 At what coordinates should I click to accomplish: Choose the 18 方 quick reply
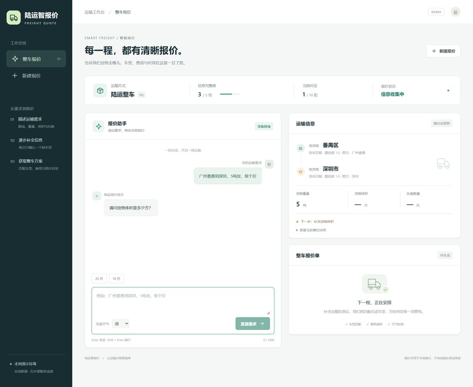click(116, 278)
